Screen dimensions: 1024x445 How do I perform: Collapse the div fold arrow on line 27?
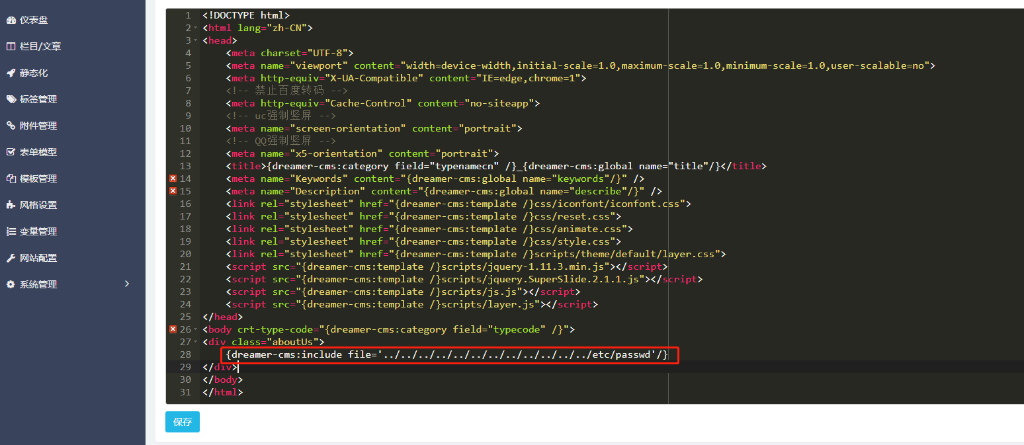[x=196, y=342]
